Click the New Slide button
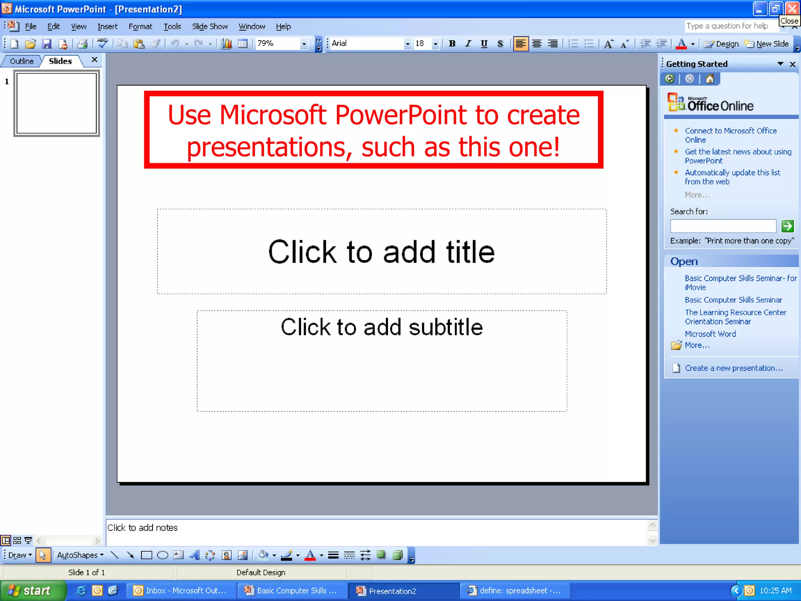 tap(767, 44)
